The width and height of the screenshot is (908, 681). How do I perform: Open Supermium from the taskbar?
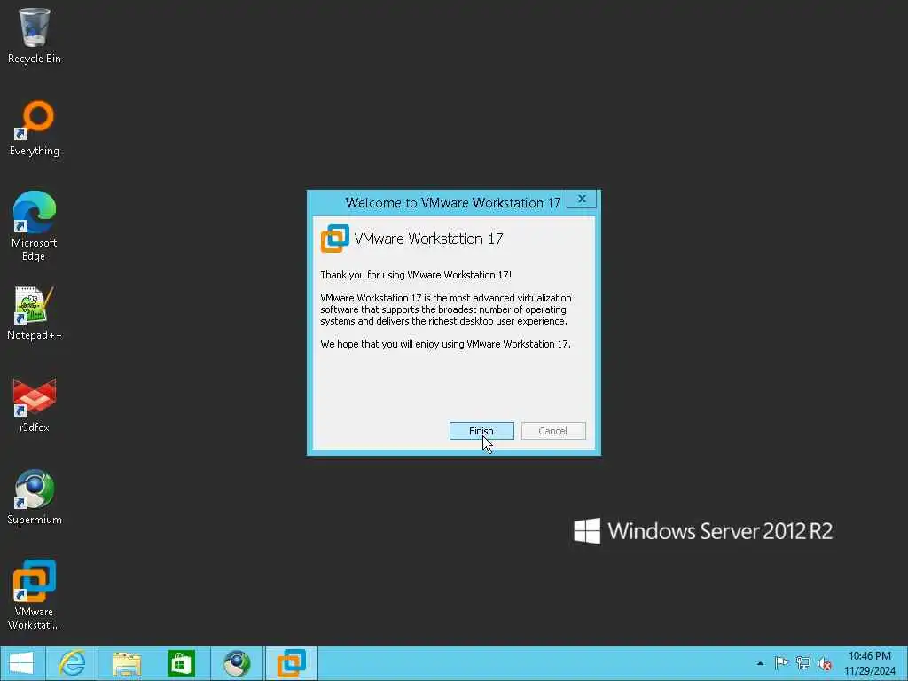click(236, 663)
